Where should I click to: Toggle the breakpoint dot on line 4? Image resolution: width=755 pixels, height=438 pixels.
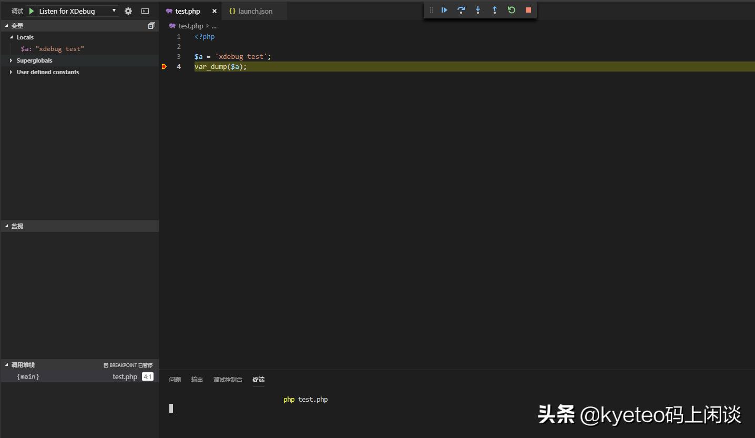pyautogui.click(x=164, y=66)
